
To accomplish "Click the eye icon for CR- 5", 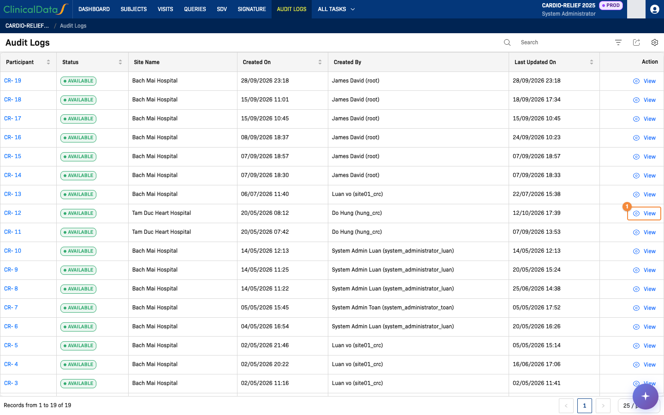I will [x=636, y=346].
